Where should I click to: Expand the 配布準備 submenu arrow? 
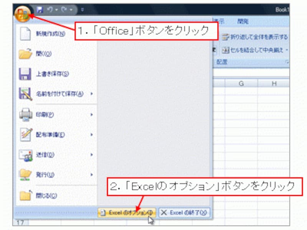91,135
